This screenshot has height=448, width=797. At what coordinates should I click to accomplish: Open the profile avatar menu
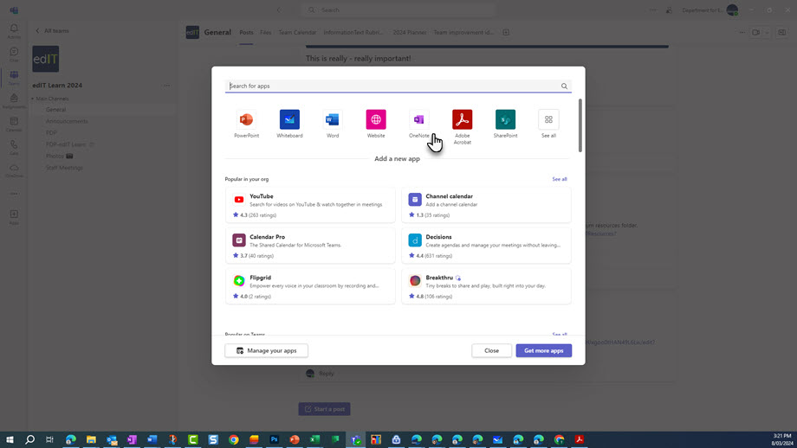pyautogui.click(x=732, y=10)
